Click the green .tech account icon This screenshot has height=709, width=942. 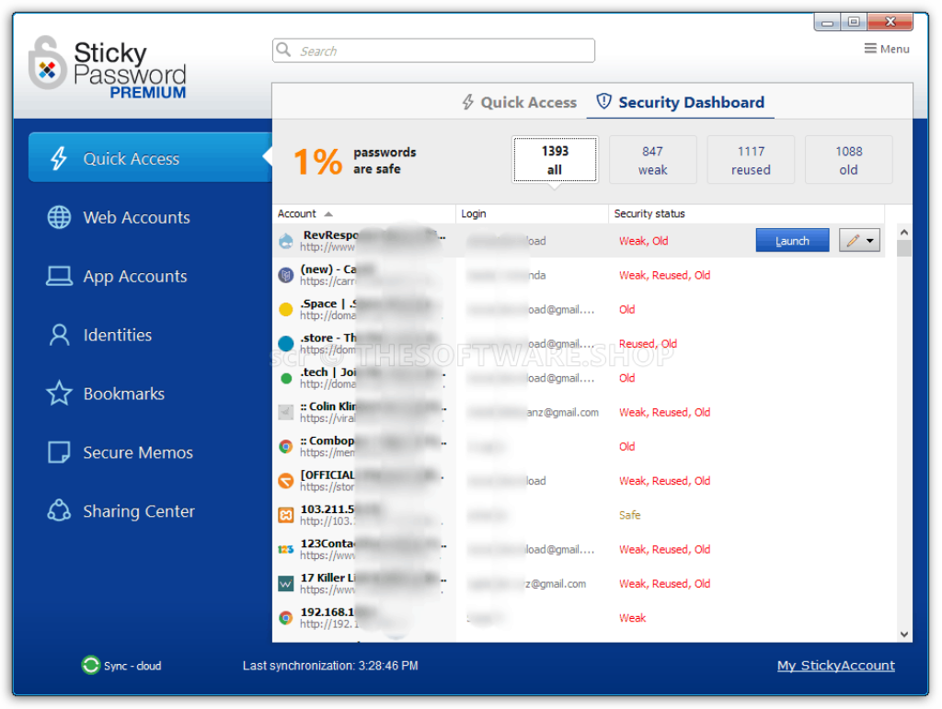pyautogui.click(x=286, y=378)
